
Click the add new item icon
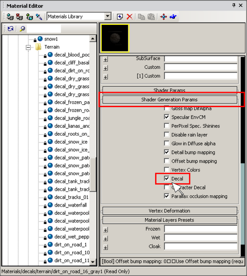[120, 17]
